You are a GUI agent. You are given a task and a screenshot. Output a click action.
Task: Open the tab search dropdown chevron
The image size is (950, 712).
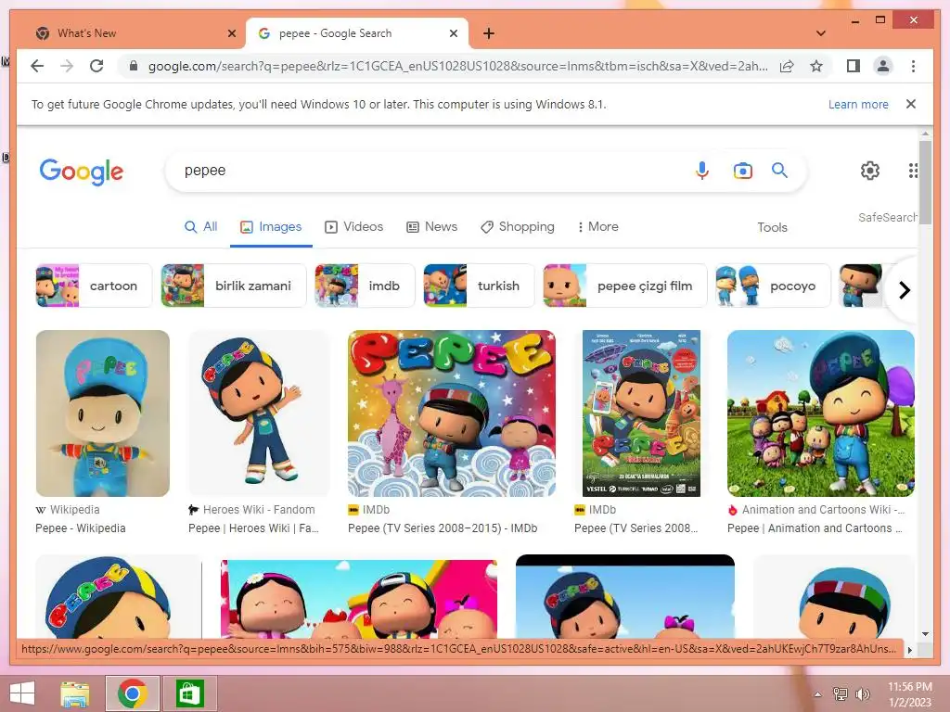(x=821, y=33)
